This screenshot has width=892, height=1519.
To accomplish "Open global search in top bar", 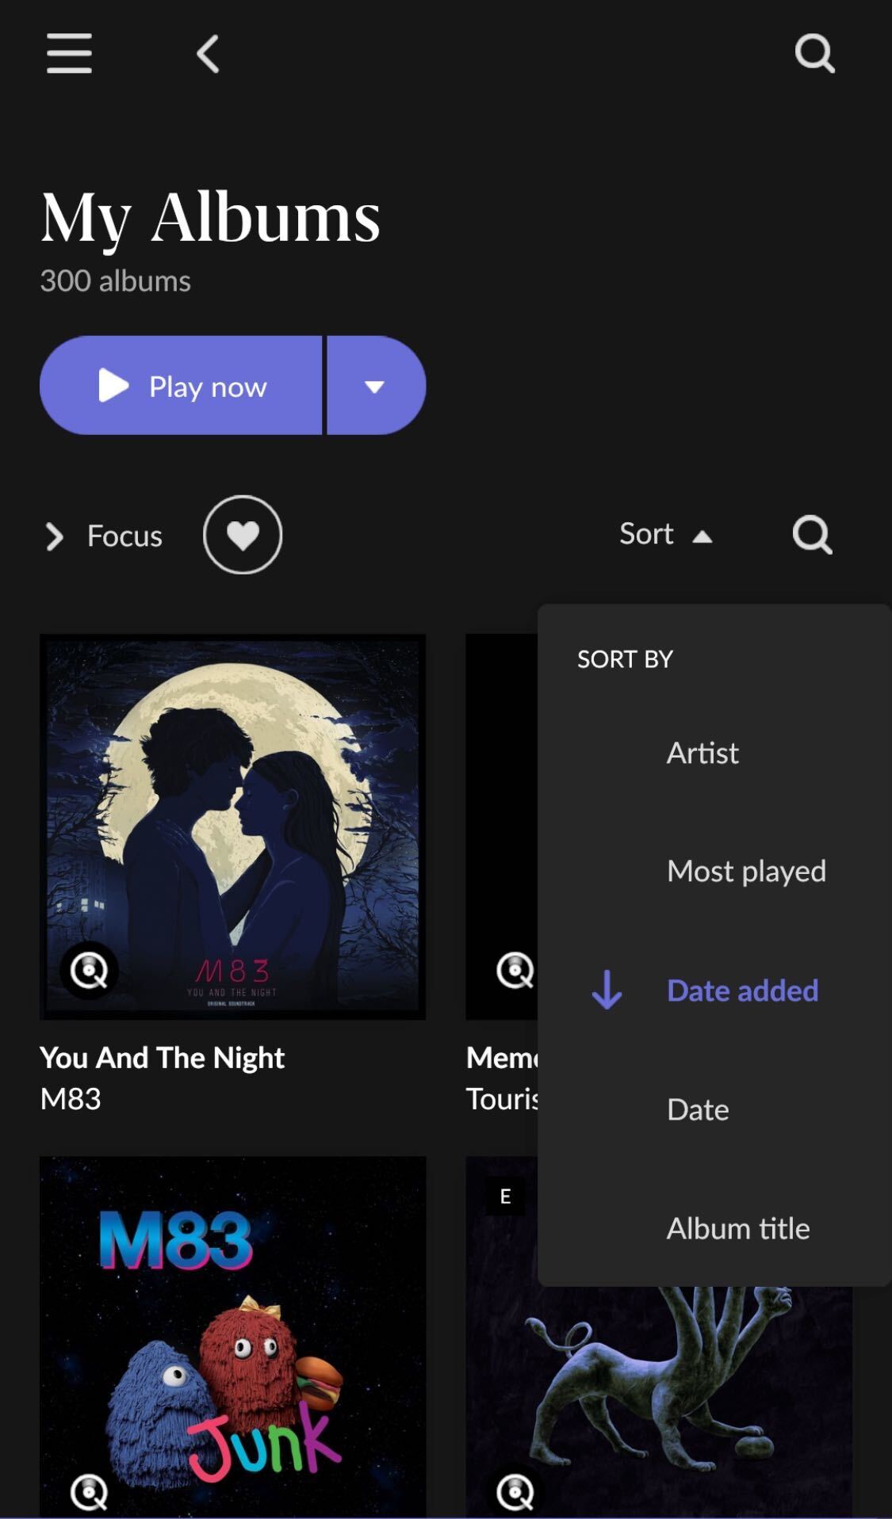I will pyautogui.click(x=814, y=54).
